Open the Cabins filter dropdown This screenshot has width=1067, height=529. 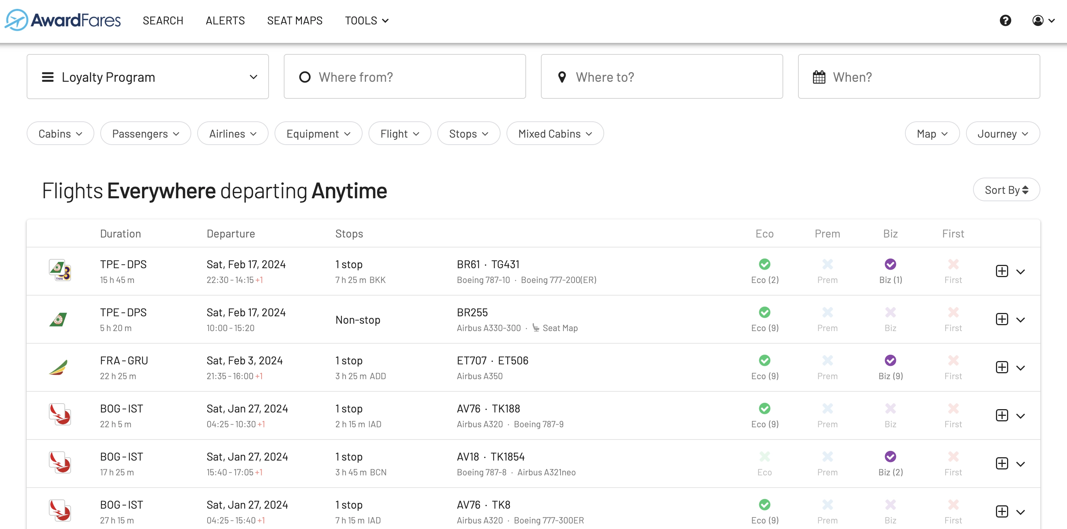(60, 134)
